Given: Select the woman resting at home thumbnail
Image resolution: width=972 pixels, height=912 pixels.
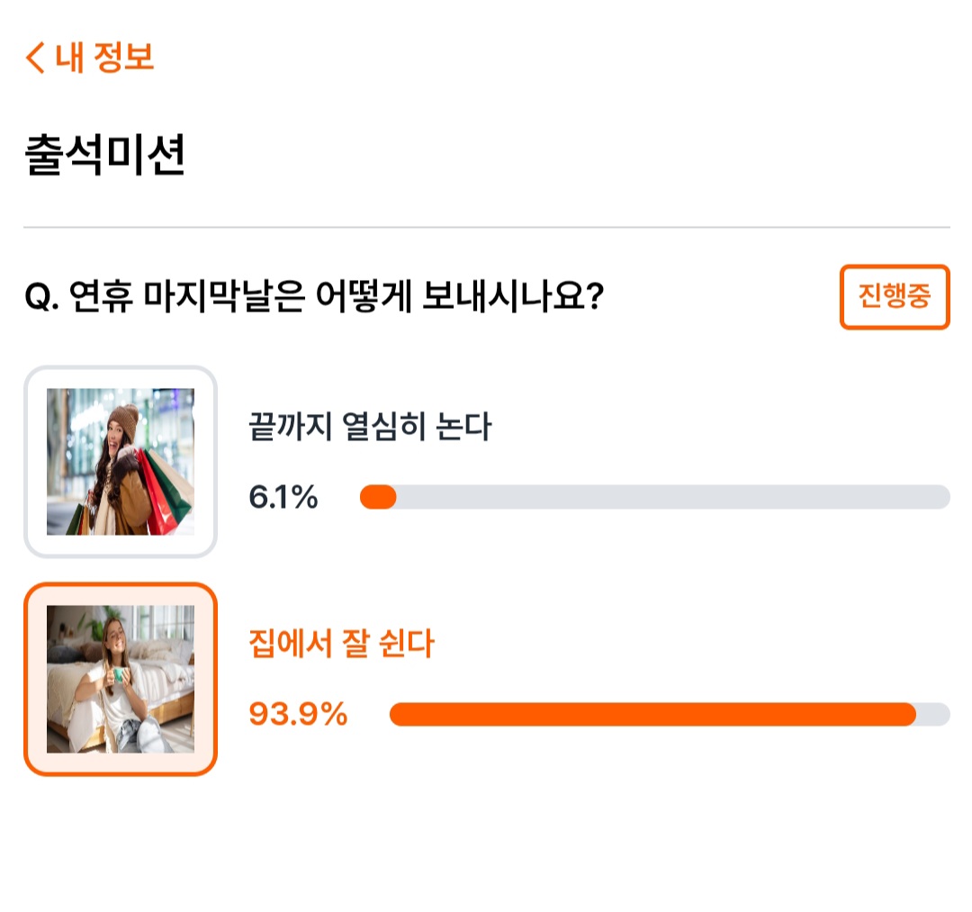Looking at the screenshot, I should (x=121, y=679).
